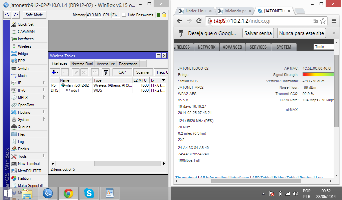Screen dimensions: 342x200
Task: Toggle the Hide Passwords checkbox
Action: point(124,15)
